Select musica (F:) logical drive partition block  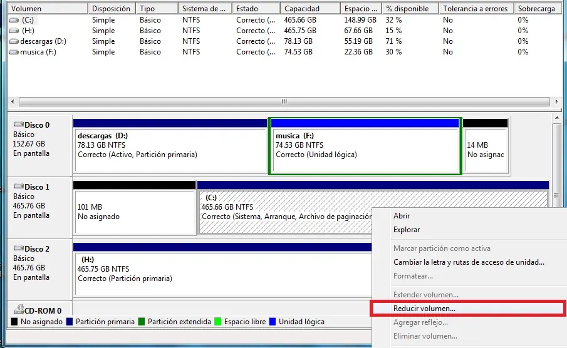click(365, 146)
